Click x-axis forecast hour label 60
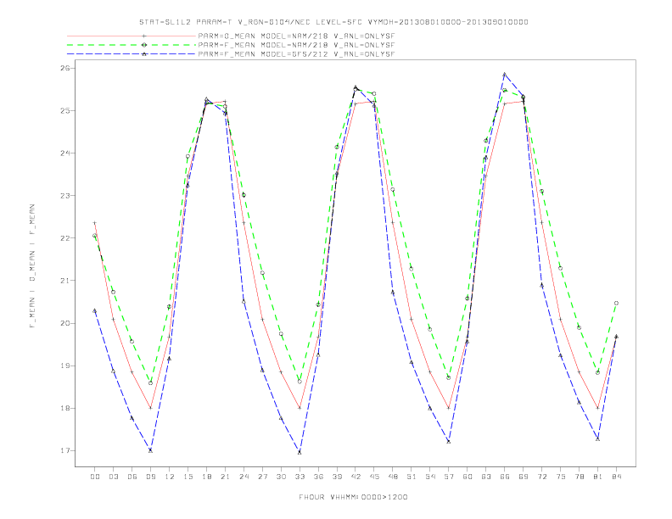Image resolution: width=672 pixels, height=519 pixels. coord(468,477)
